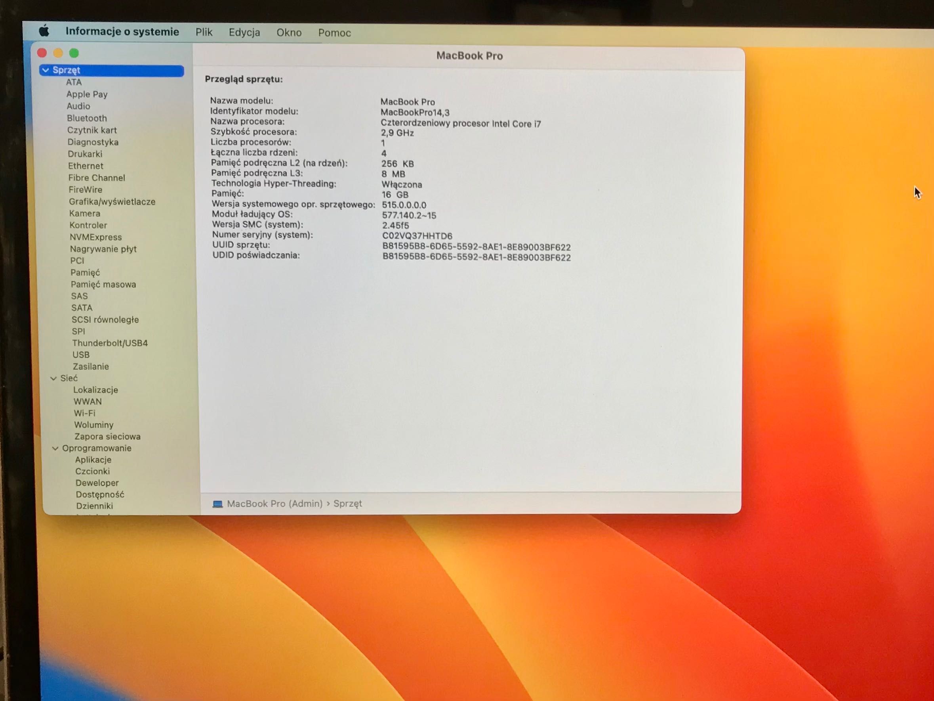
Task: Select Pamięć in the sidebar
Action: coord(85,272)
